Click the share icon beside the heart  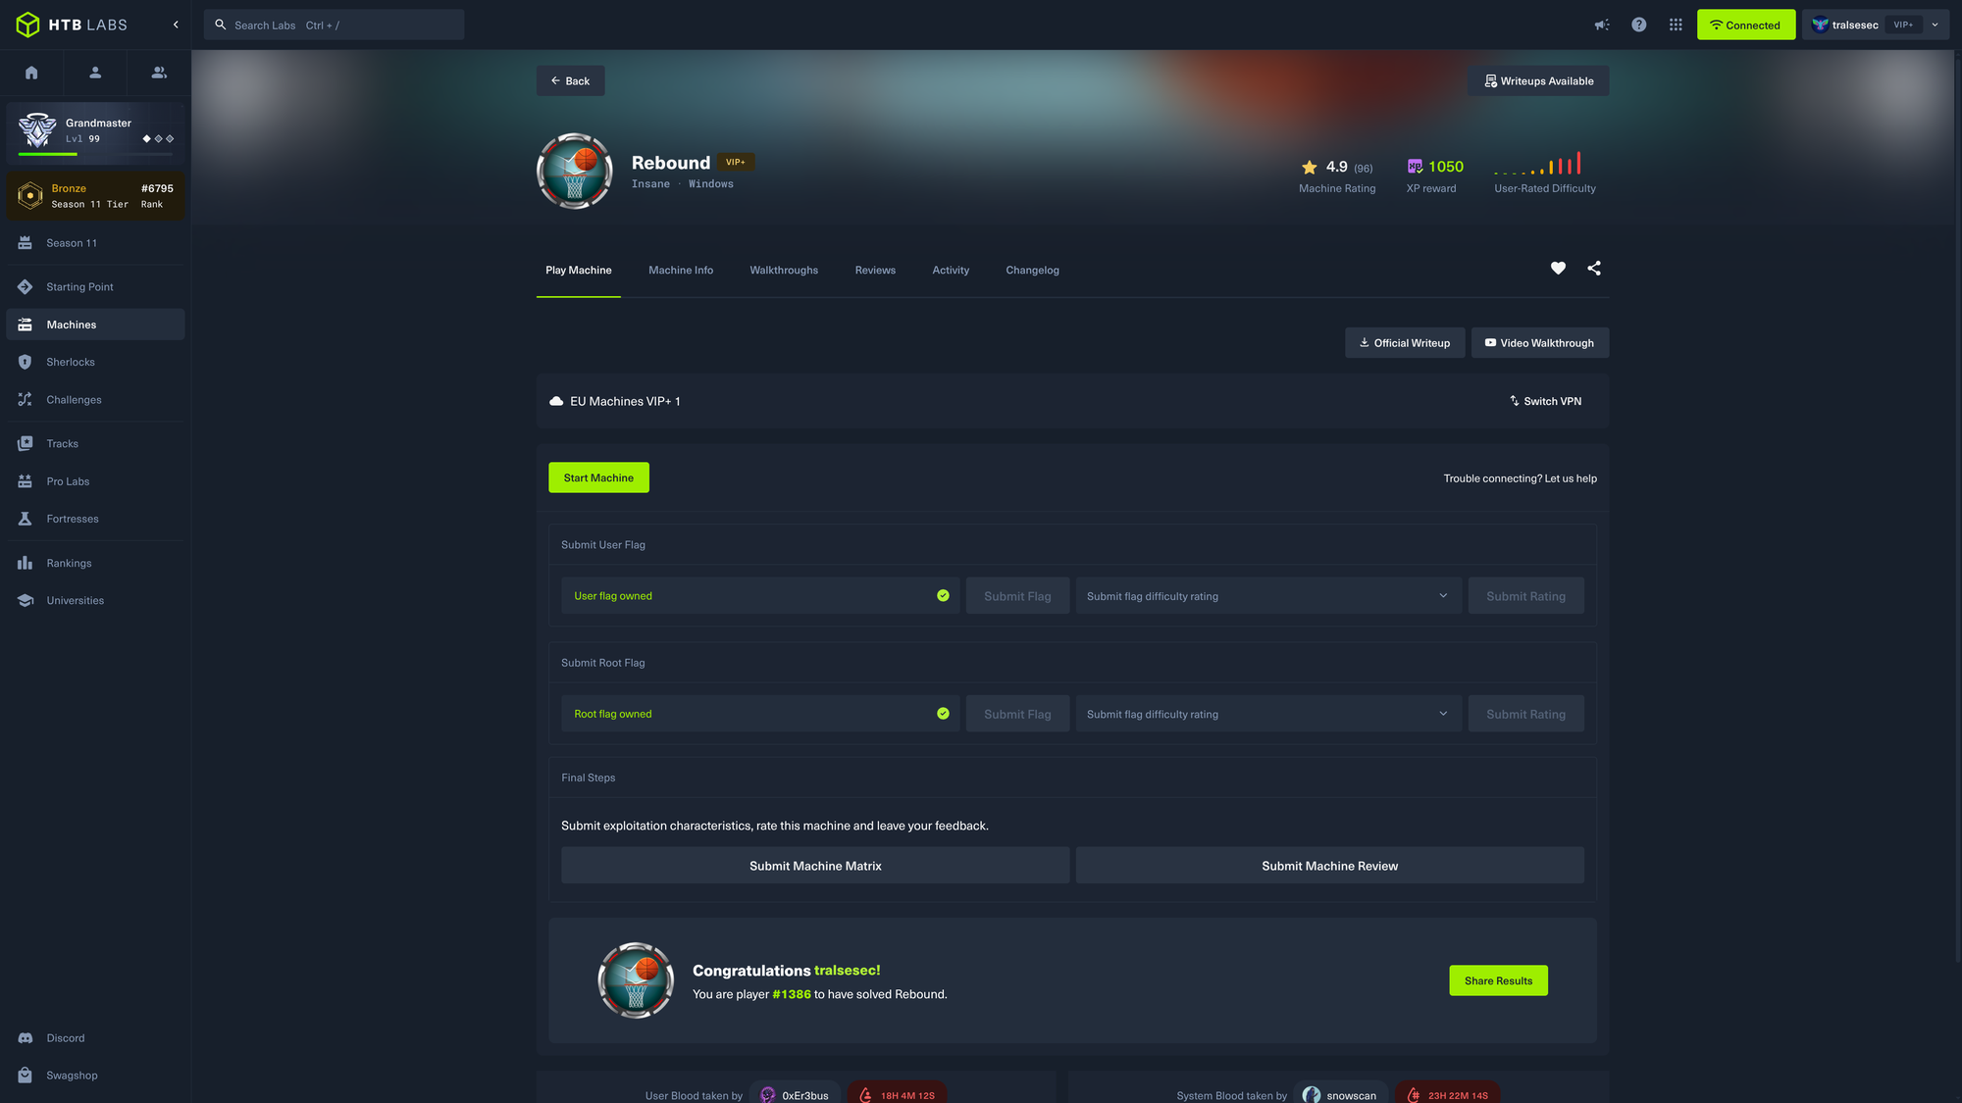[1594, 269]
